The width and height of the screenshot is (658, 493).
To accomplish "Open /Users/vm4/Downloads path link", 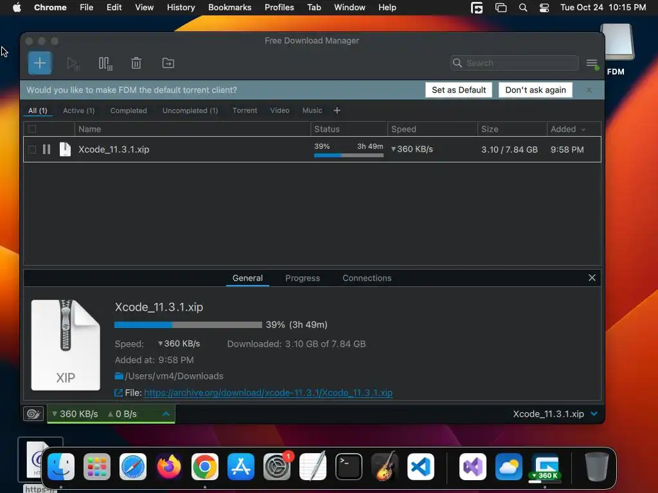I will [x=174, y=376].
